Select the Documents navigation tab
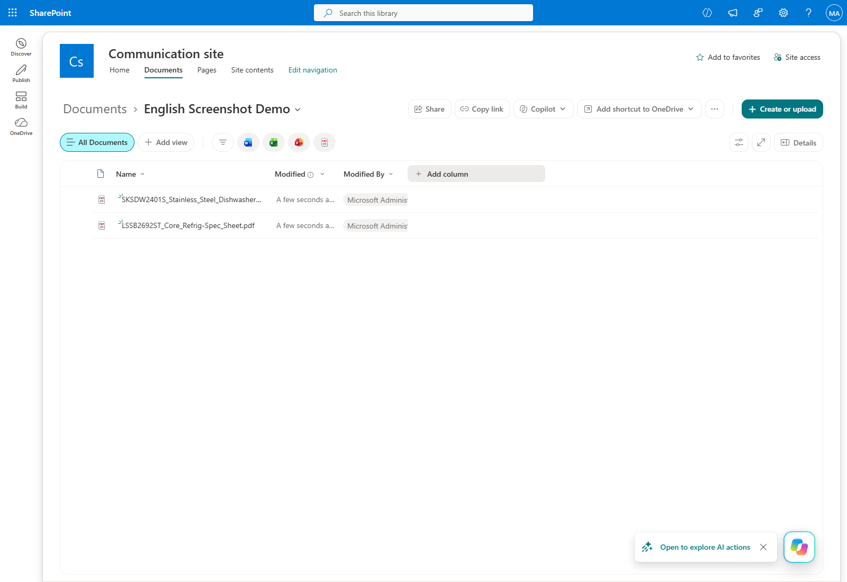Image resolution: width=847 pixels, height=582 pixels. (x=164, y=70)
